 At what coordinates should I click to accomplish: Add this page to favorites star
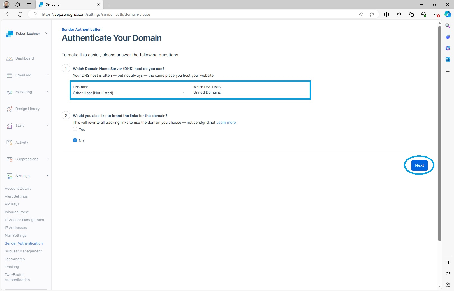[x=372, y=14]
